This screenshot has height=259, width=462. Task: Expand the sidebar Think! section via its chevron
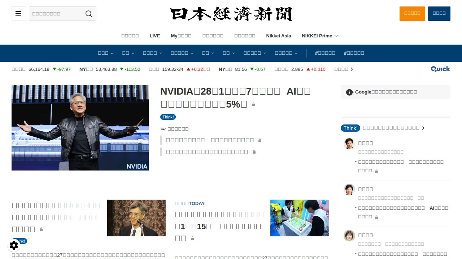[x=423, y=128]
